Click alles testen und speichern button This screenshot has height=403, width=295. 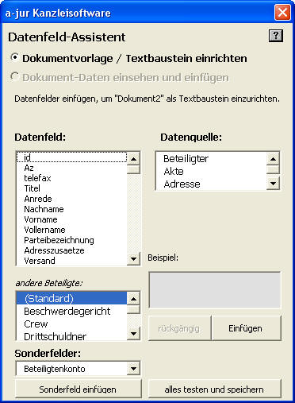[x=214, y=389]
